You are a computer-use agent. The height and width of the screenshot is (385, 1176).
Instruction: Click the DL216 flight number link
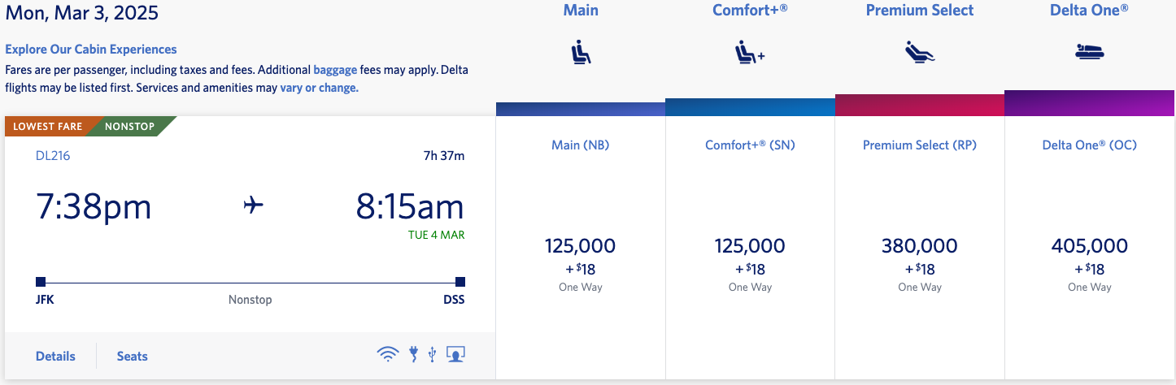point(53,155)
